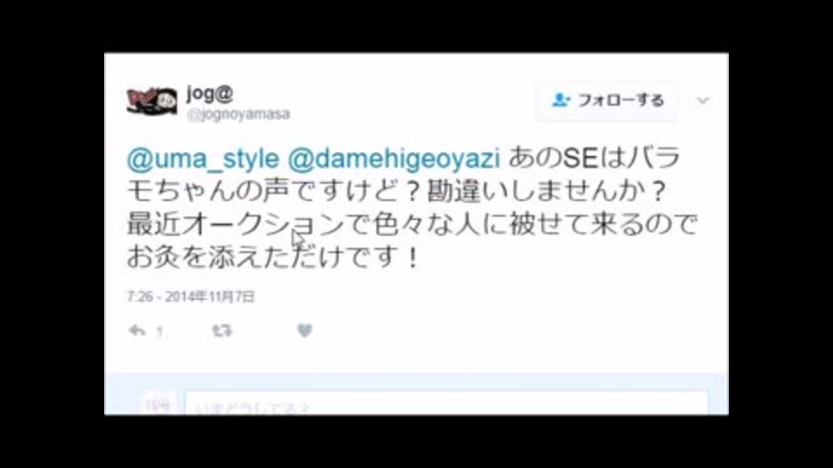The image size is (833, 468).
Task: Click the tweet text line starting 最近オークション
Action: pyautogui.click(x=411, y=224)
